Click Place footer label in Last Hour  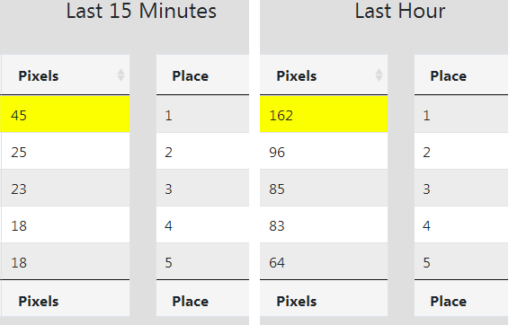click(448, 302)
